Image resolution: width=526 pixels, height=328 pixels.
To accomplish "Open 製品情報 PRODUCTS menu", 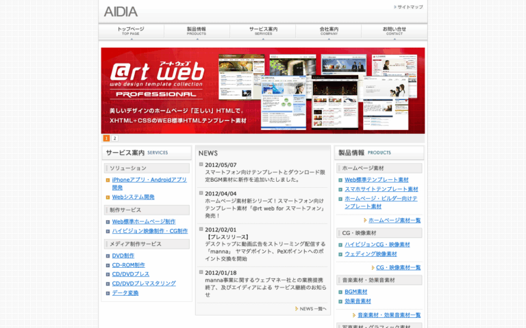I will coord(197,31).
